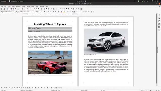Image resolution: width=161 pixels, height=91 pixels.
Task: Open the Styles menu
Action: click(23, 6)
